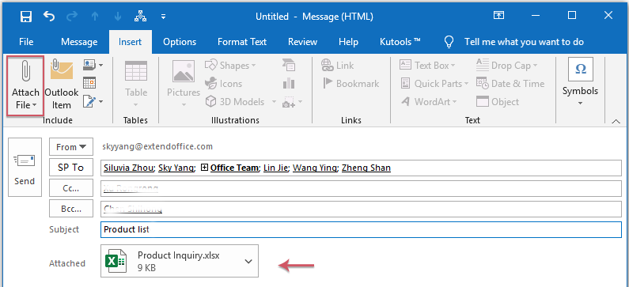Insert a Bookmark

point(350,84)
